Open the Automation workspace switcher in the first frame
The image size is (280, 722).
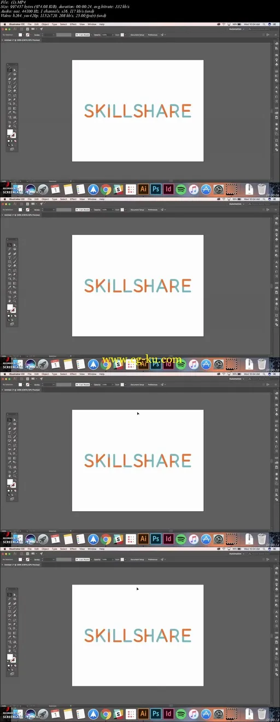coord(236,29)
